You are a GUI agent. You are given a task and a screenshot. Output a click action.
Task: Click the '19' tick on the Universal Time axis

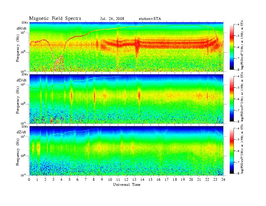coord(183,179)
